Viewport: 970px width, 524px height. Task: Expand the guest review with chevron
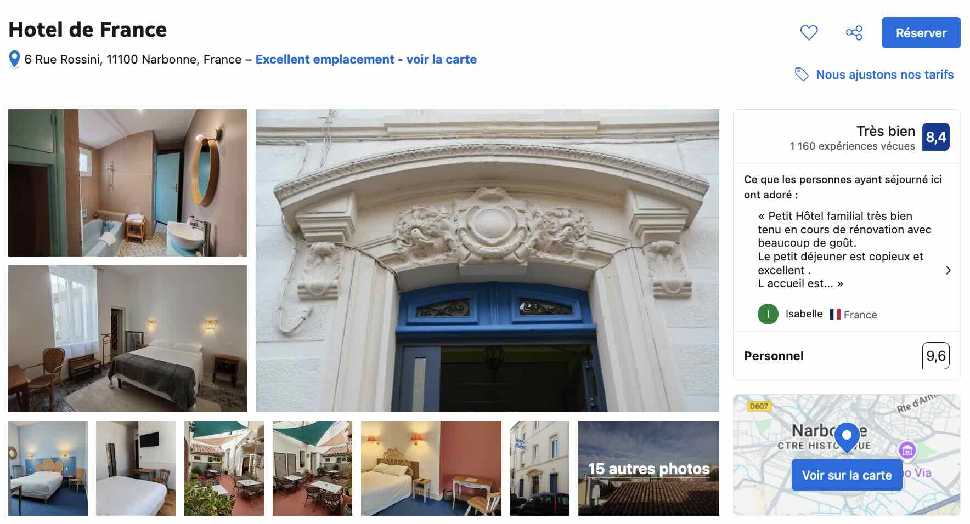[948, 270]
